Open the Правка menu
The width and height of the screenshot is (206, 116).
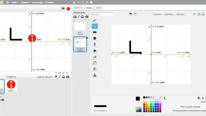click(x=25, y=2)
